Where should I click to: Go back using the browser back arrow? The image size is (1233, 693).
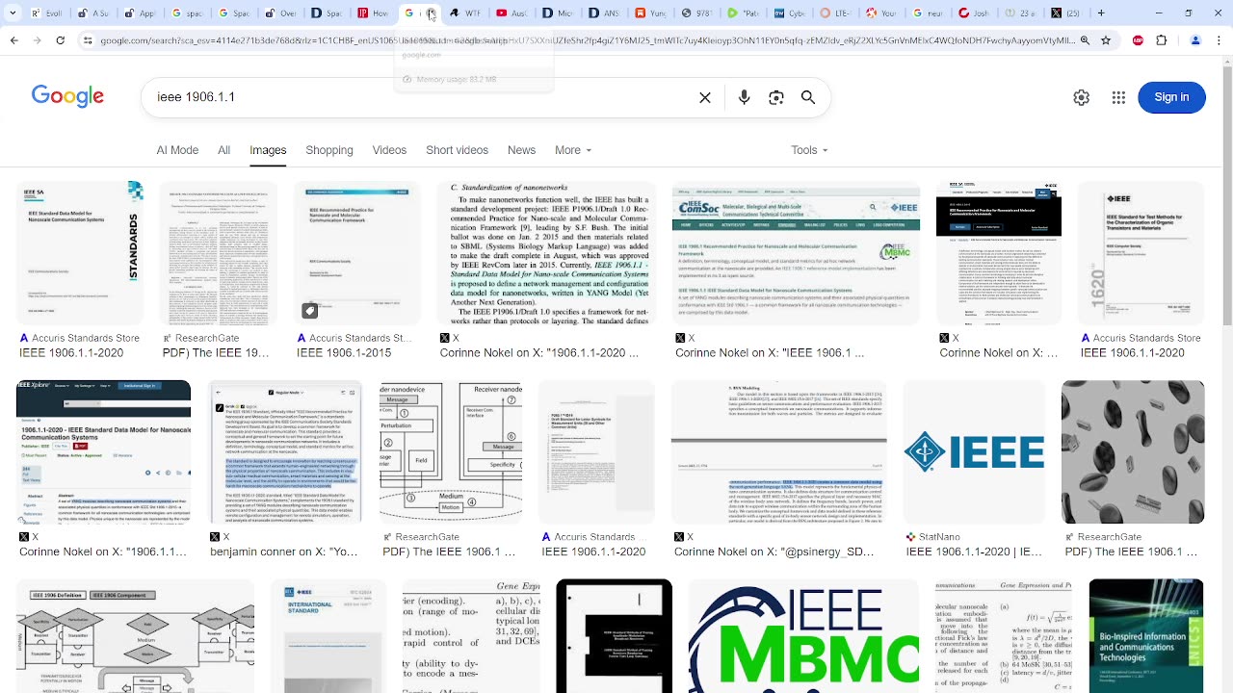point(14,41)
